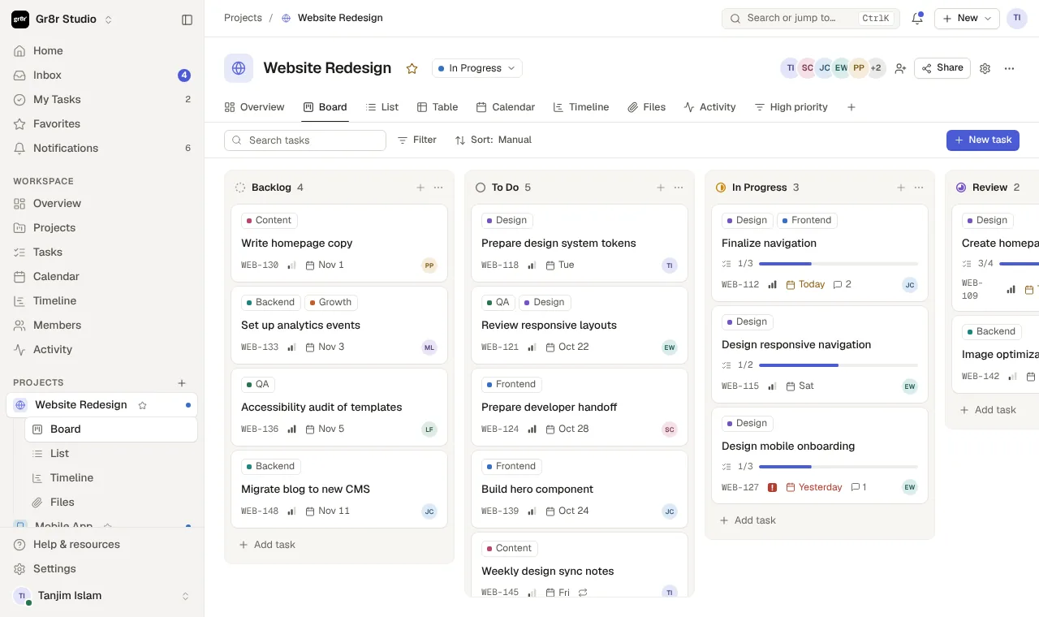The image size is (1039, 617).
Task: Open the High priority tab
Action: 791,107
